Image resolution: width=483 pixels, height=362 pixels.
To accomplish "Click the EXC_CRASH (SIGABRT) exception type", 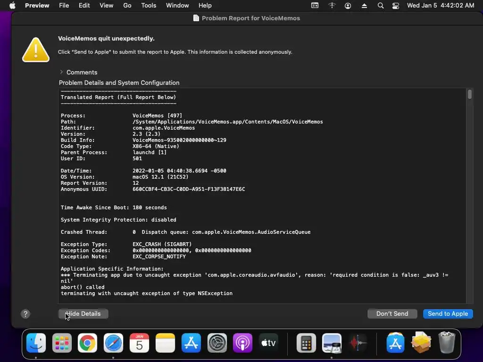I will [162, 244].
